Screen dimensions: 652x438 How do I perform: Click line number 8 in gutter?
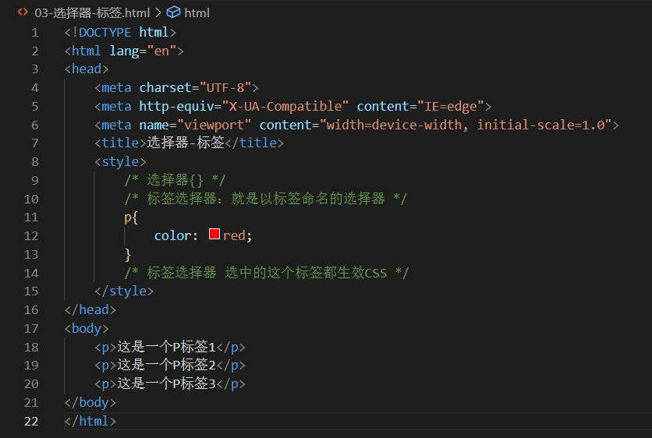point(35,161)
